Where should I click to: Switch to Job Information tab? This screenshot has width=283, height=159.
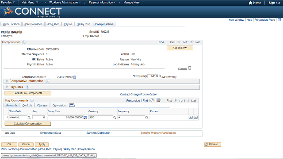pyautogui.click(x=34, y=24)
